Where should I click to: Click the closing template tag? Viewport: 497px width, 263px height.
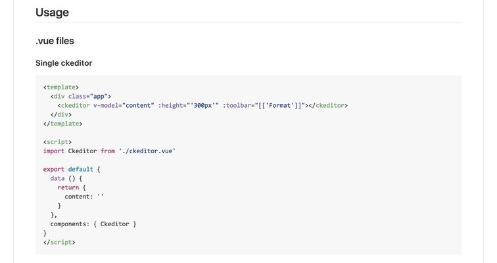[62, 124]
